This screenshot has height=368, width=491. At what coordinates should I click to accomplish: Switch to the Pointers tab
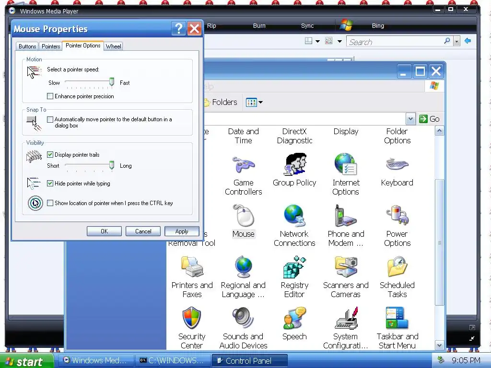point(51,46)
